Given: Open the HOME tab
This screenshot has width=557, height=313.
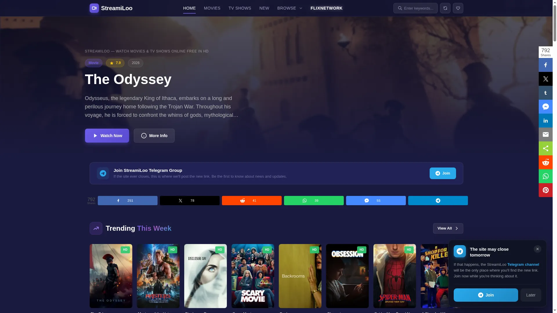Looking at the screenshot, I should [189, 8].
